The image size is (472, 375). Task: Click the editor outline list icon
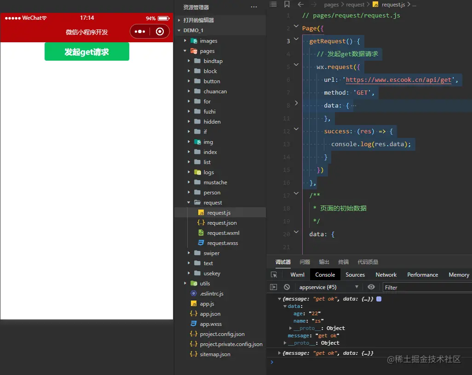pyautogui.click(x=273, y=4)
